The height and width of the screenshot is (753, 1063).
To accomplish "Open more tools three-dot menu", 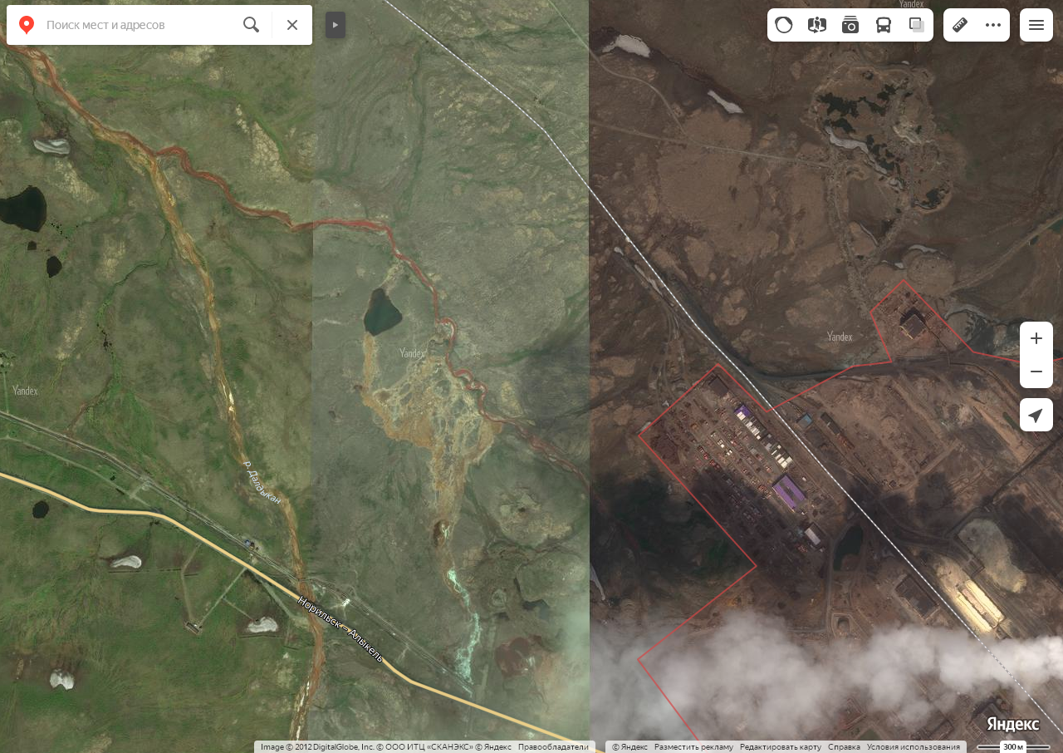I will (x=993, y=25).
